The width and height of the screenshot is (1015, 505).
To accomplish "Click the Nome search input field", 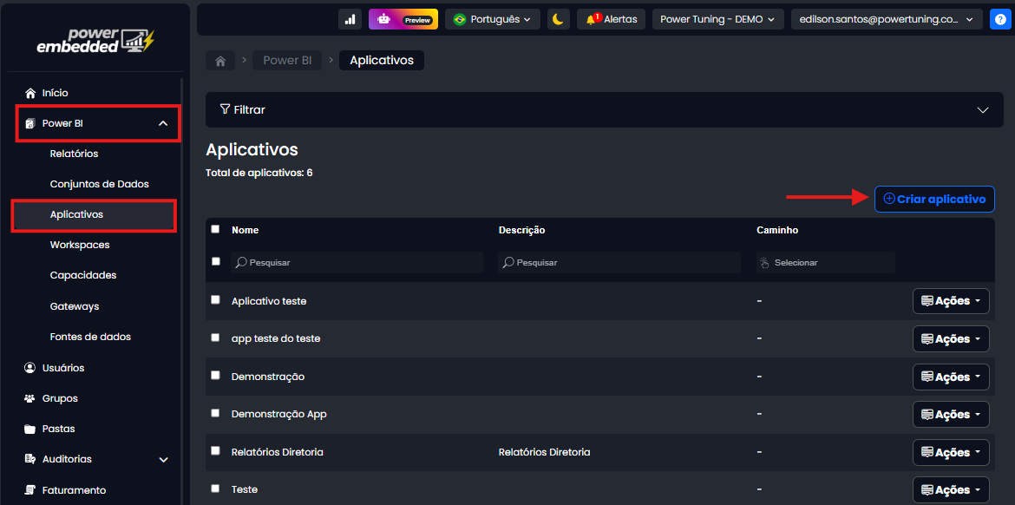I will pos(357,262).
